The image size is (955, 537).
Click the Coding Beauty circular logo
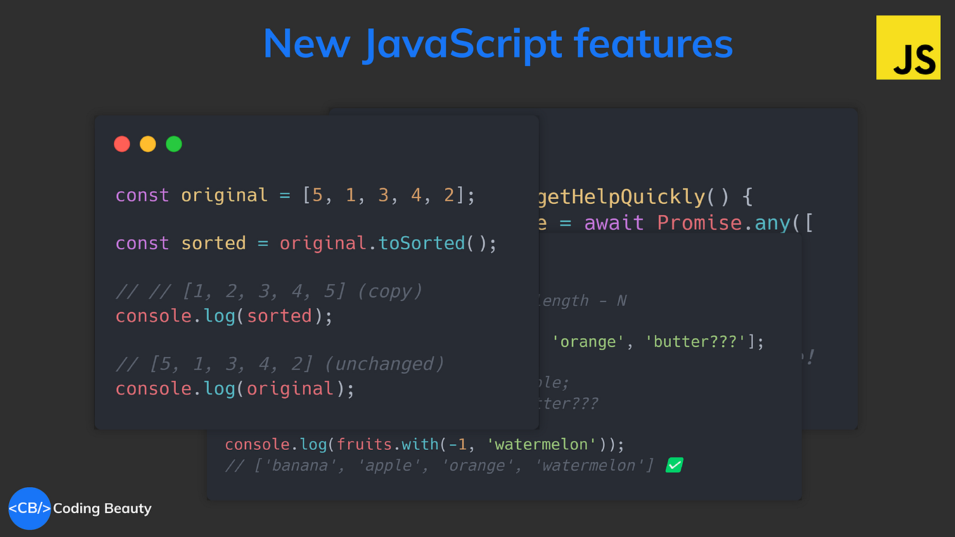[30, 508]
